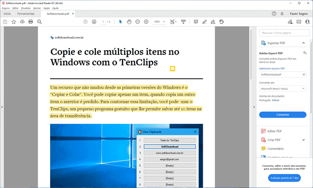
Task: Click Alterar document language link
Action: 275,100
